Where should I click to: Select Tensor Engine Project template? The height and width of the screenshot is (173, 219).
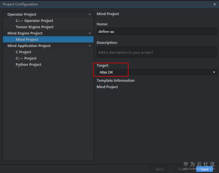click(35, 27)
